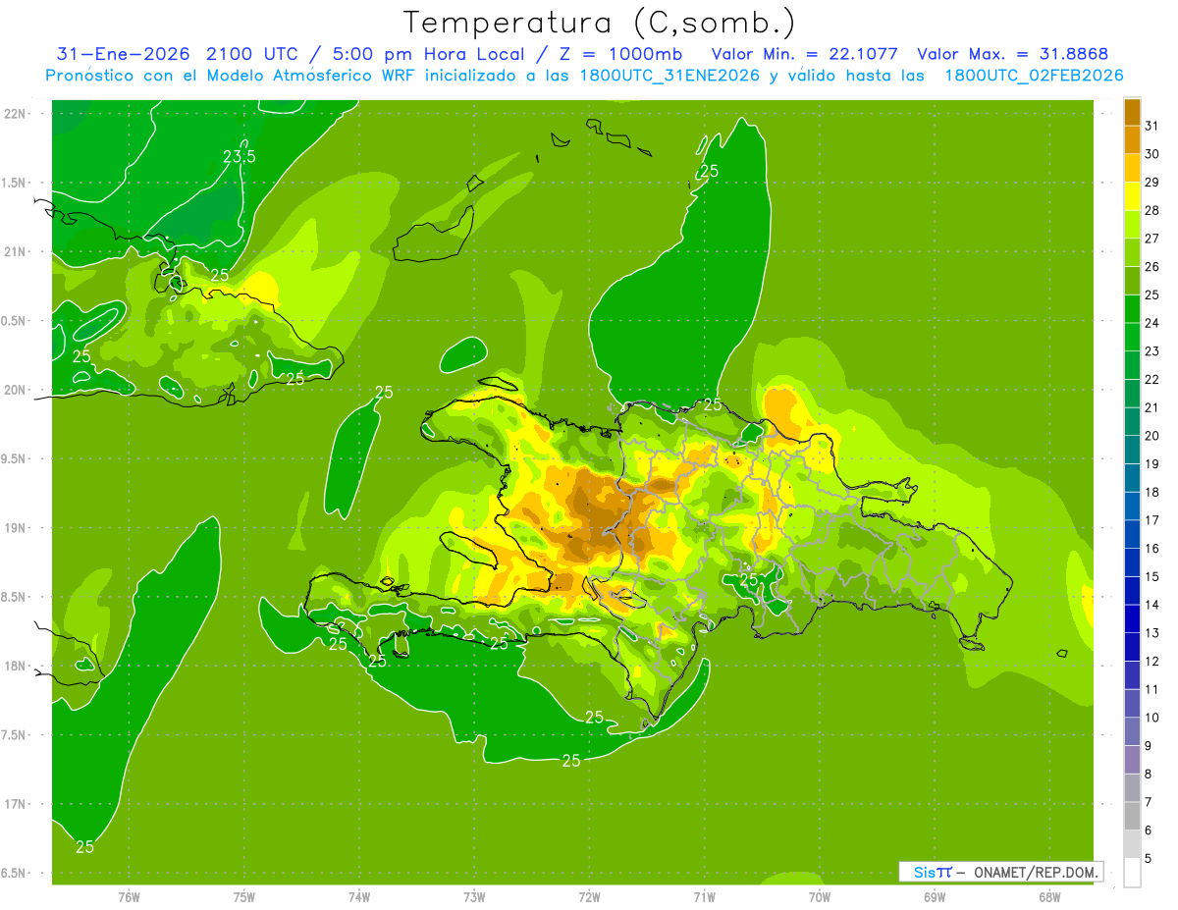This screenshot has height=910, width=1178.
Task: Pick the dark blue swatch between 13 and 14
Action: coord(1132,618)
